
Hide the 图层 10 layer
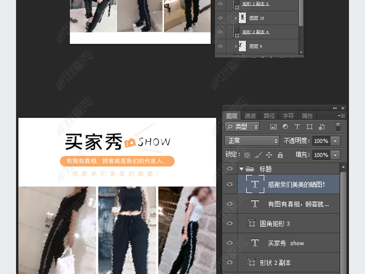coord(220,18)
